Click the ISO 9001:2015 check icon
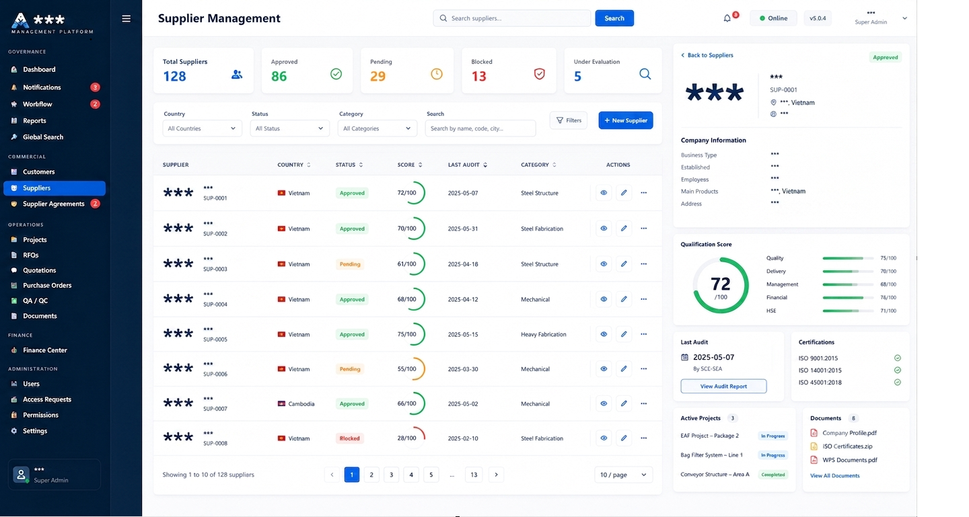This screenshot has height=517, width=969. (x=897, y=358)
